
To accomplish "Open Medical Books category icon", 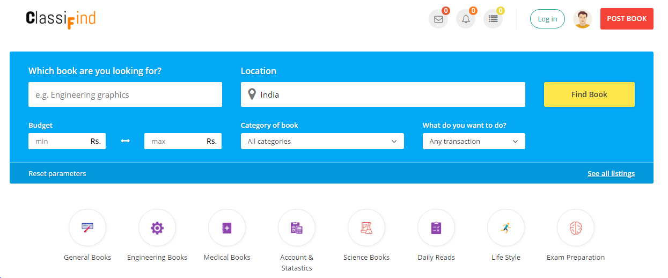I will tap(227, 228).
